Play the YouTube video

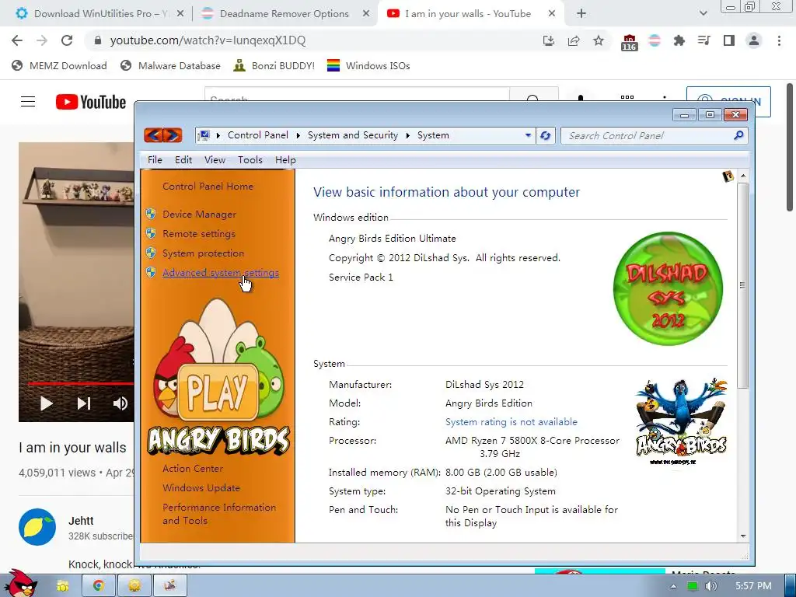coord(47,403)
